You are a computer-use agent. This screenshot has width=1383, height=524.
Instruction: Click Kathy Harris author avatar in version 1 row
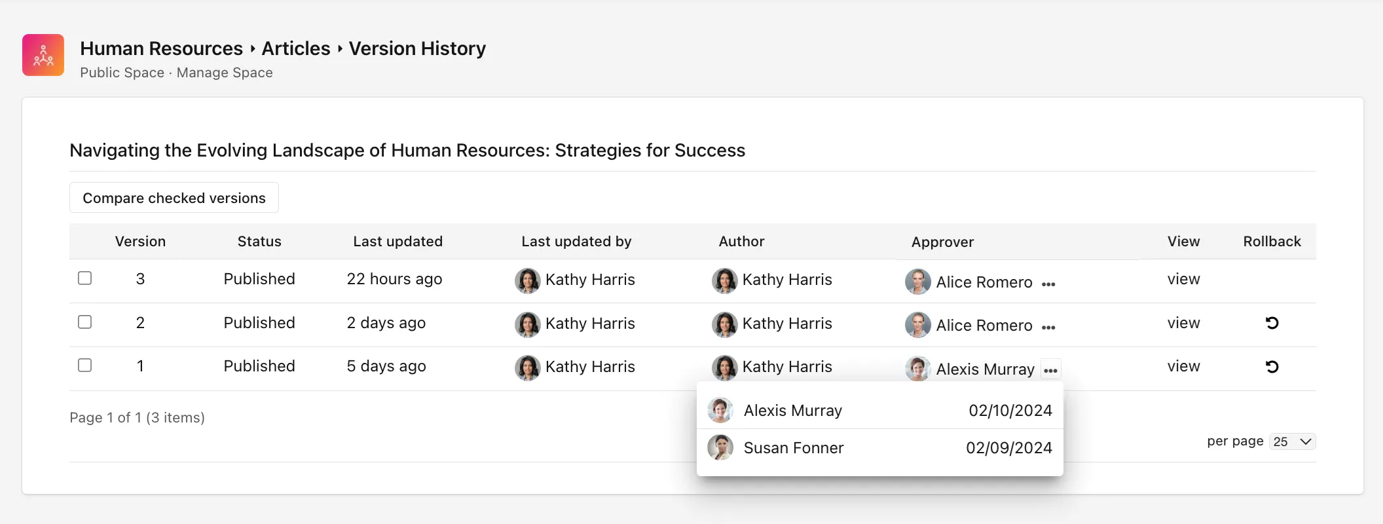724,367
